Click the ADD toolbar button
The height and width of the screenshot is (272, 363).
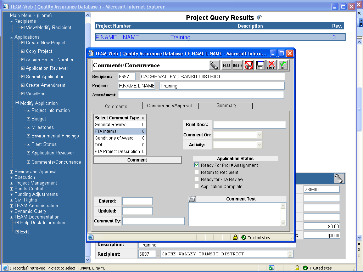coord(226,65)
